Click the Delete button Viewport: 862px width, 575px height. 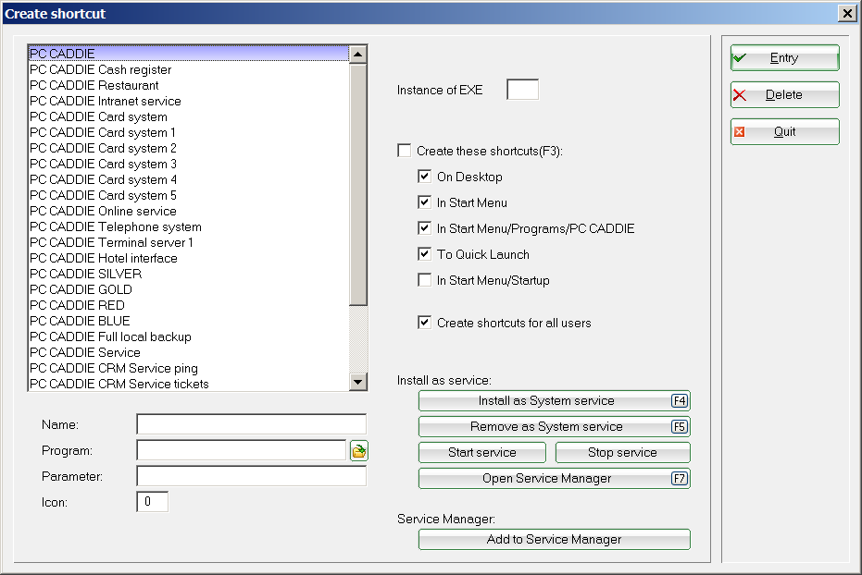(x=784, y=95)
